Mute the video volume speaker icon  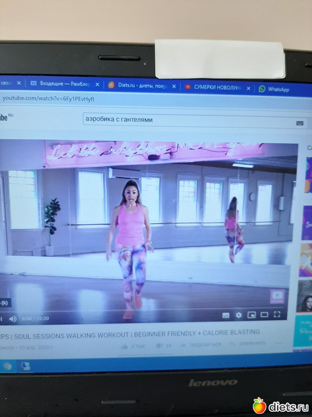(x=13, y=318)
